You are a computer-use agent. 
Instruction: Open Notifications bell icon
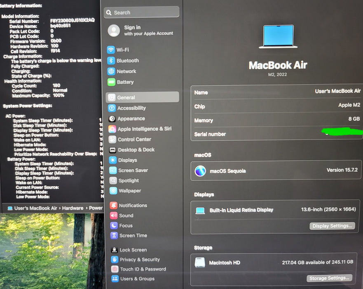(x=113, y=206)
